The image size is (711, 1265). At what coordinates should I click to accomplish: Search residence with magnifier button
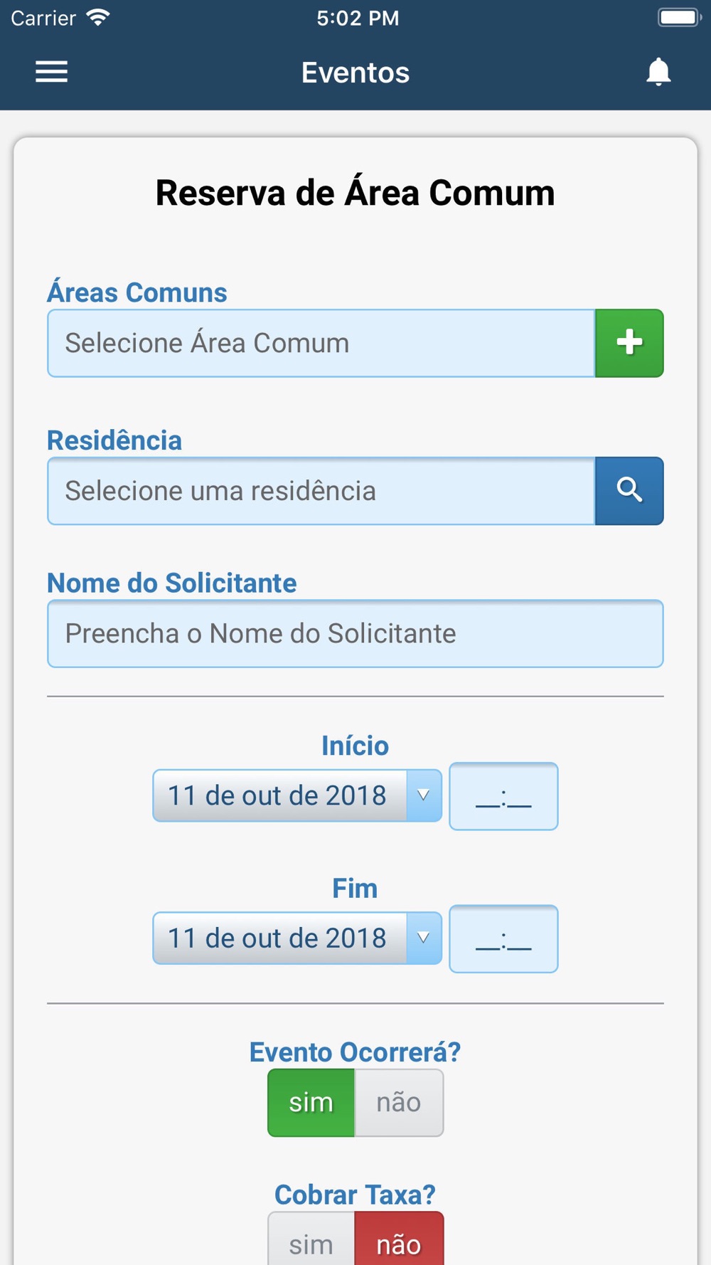coord(629,491)
